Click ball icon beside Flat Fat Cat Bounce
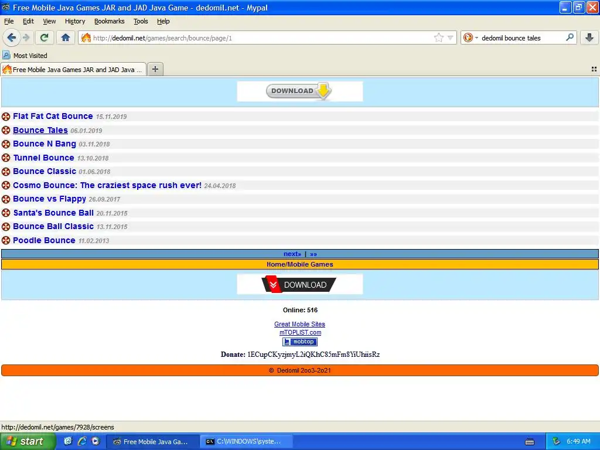This screenshot has width=600, height=450. click(x=6, y=117)
